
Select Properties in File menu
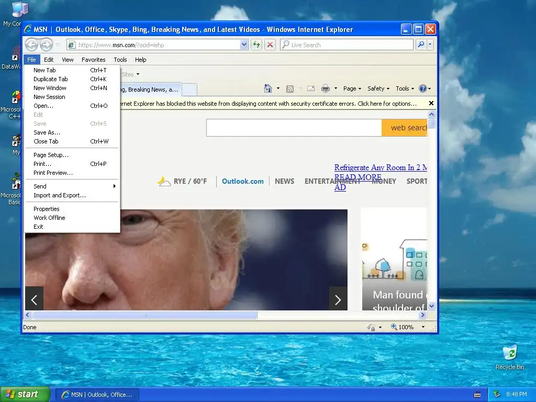pyautogui.click(x=72, y=209)
